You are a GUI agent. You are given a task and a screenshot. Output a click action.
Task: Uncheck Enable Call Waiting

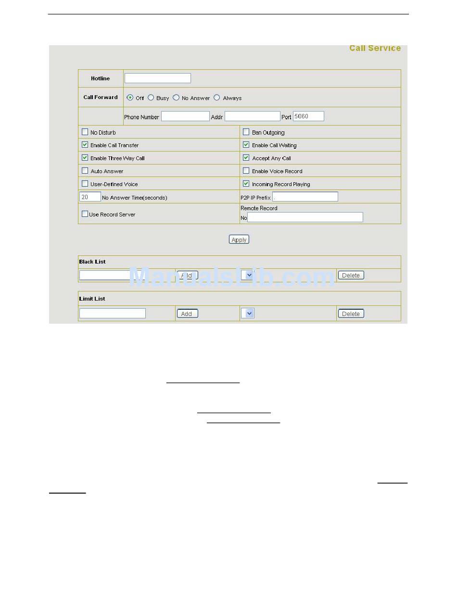(x=246, y=145)
